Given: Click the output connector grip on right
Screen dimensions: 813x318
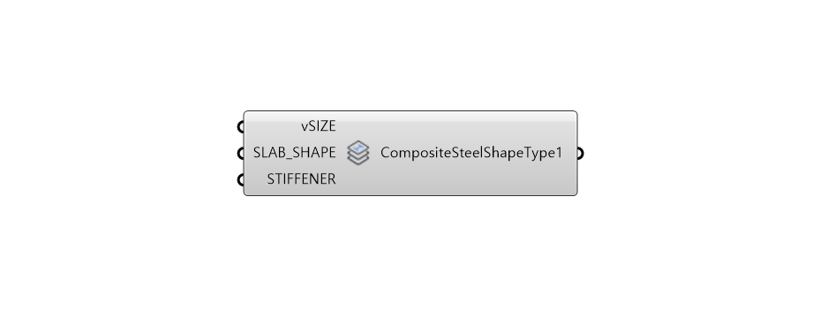Looking at the screenshot, I should 580,153.
